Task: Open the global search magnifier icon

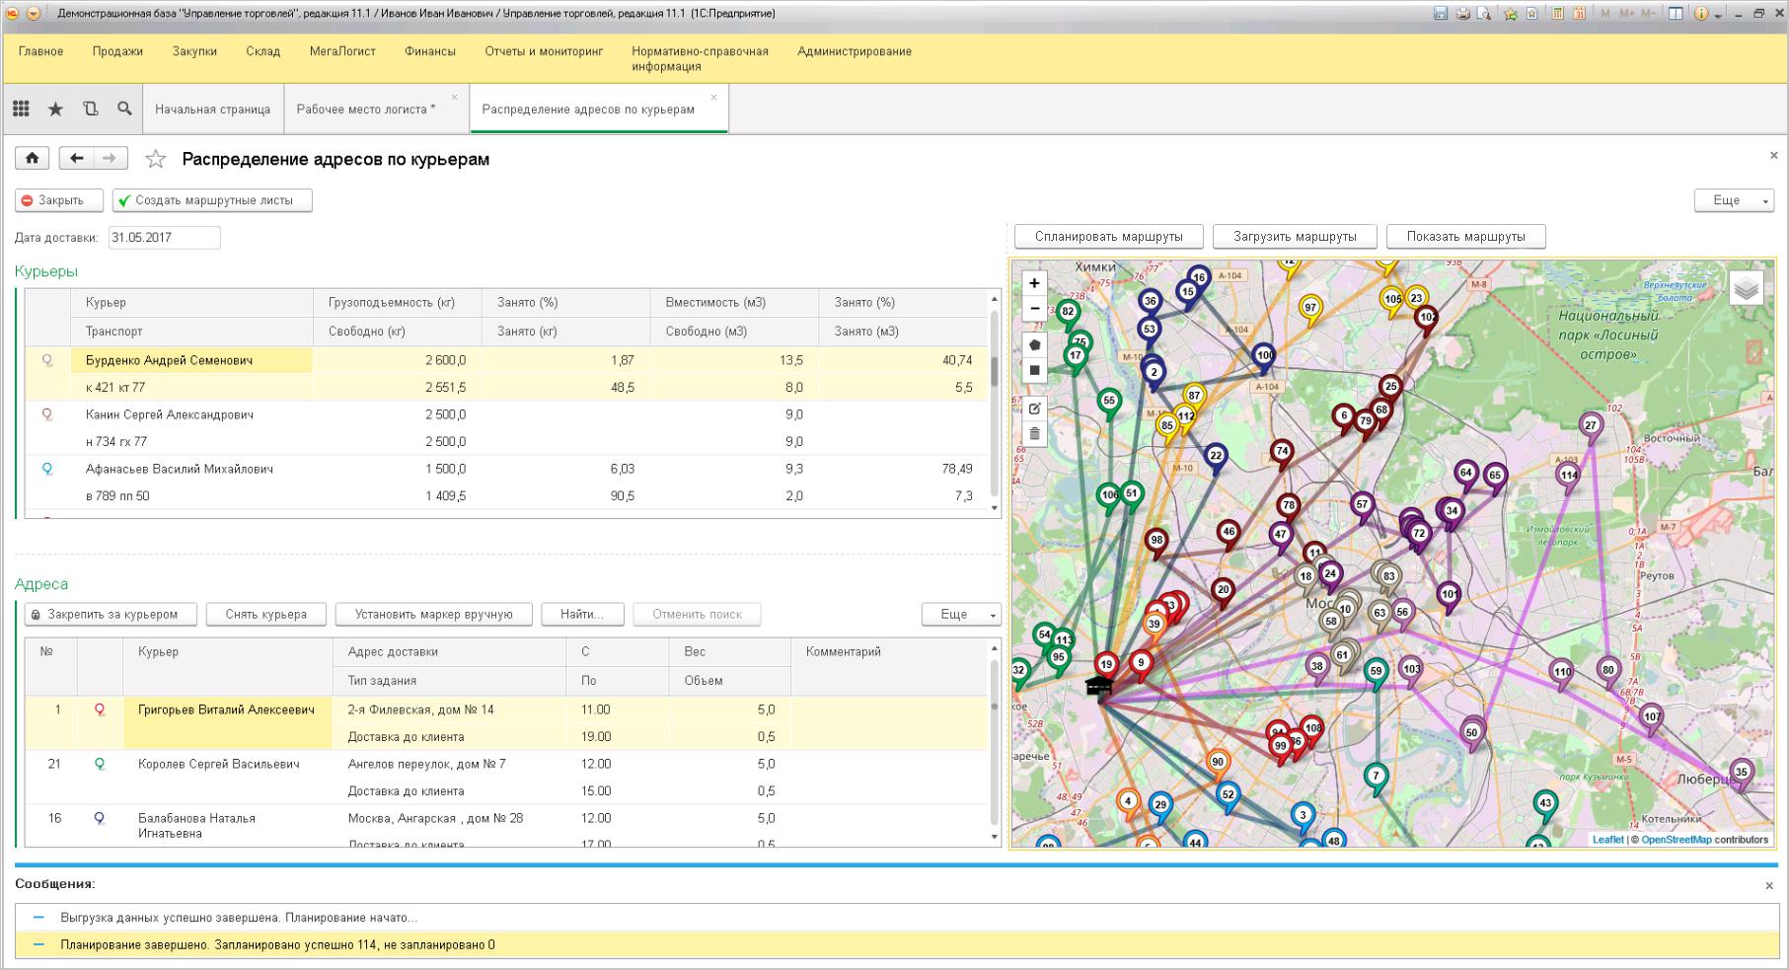Action: pyautogui.click(x=124, y=109)
